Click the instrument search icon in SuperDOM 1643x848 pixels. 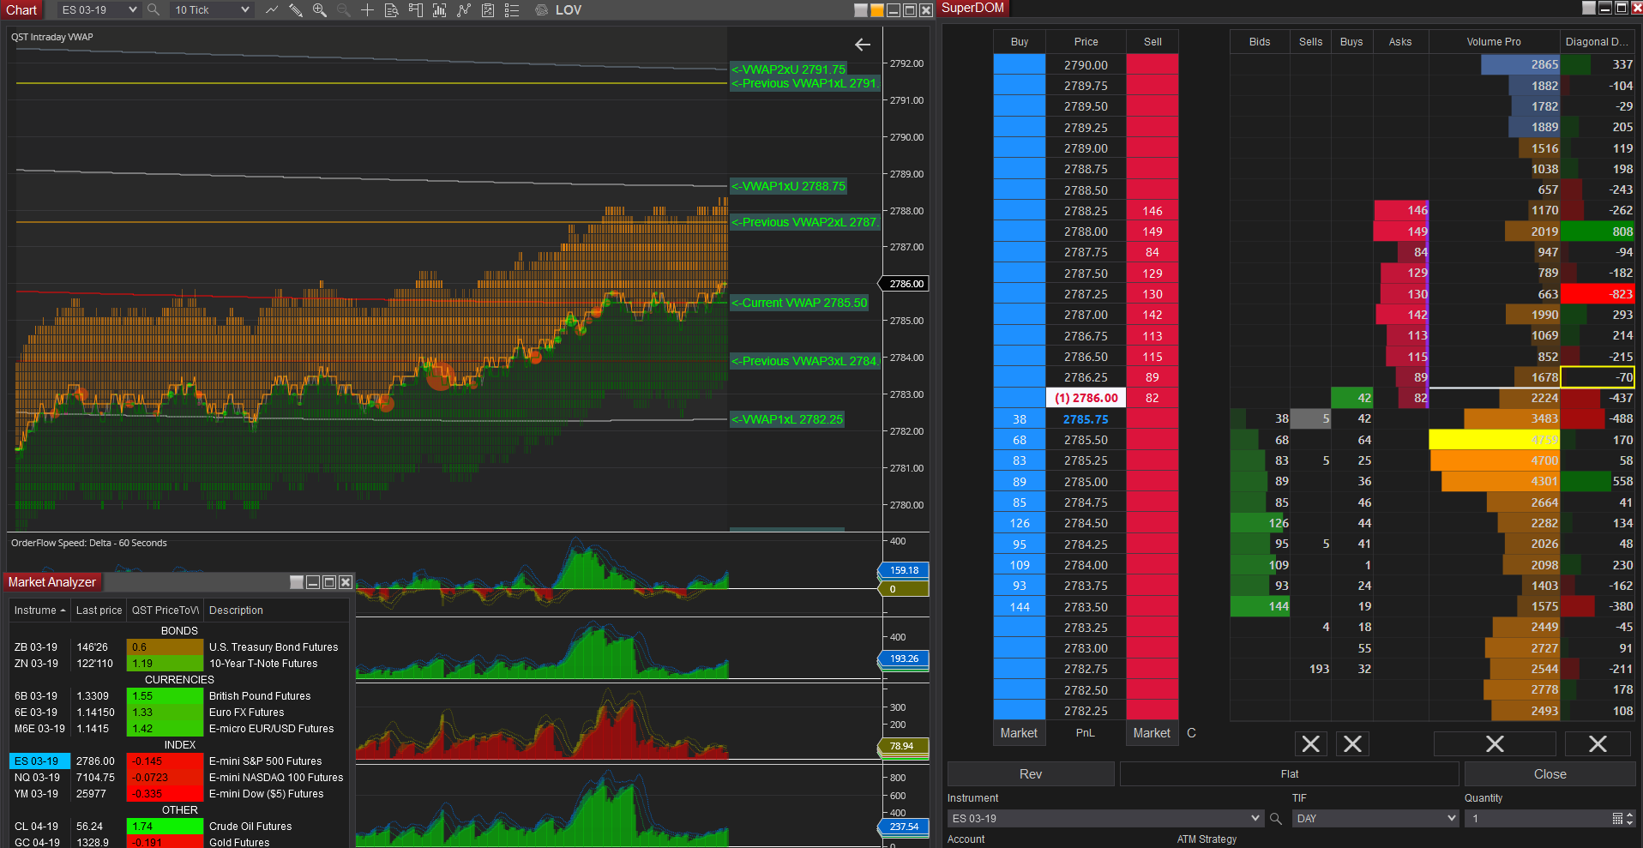click(1275, 819)
